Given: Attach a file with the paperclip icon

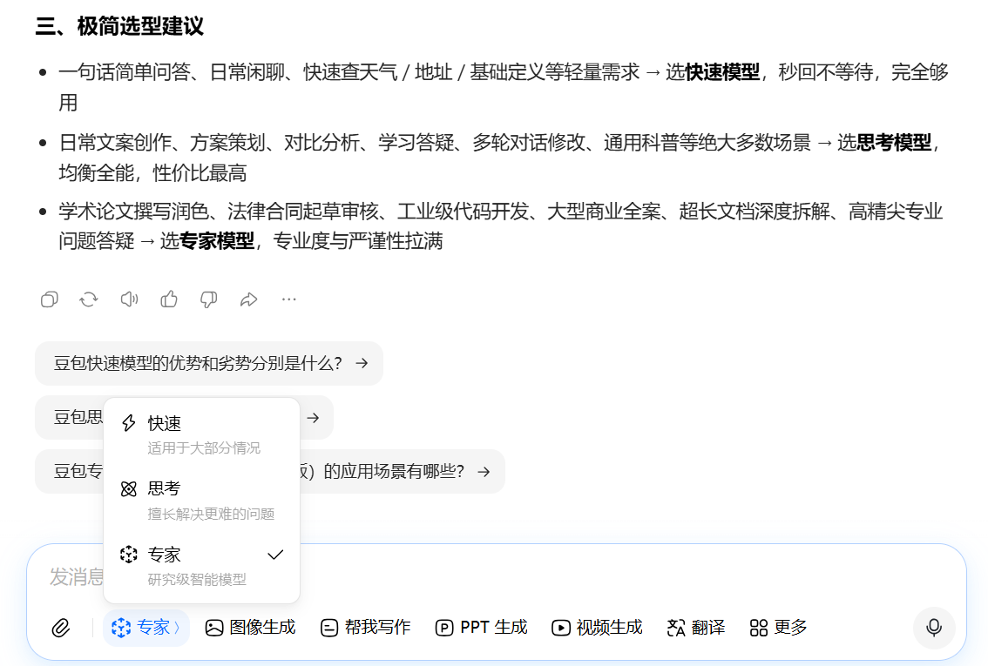Looking at the screenshot, I should coord(61,628).
